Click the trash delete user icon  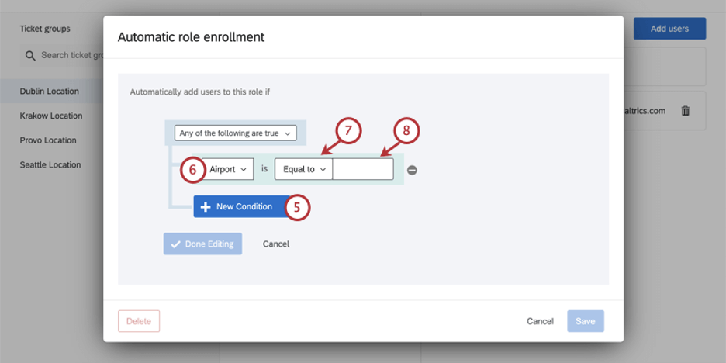tap(686, 111)
